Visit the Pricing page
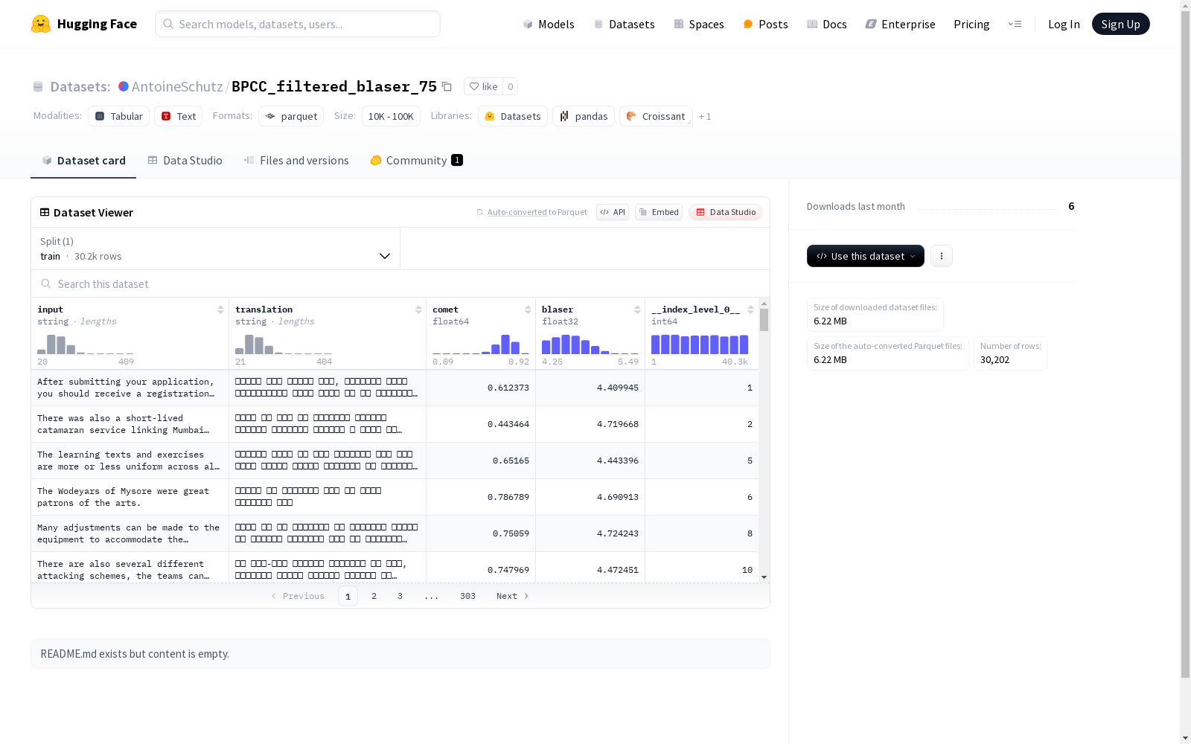 pos(971,24)
